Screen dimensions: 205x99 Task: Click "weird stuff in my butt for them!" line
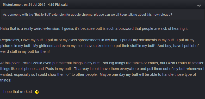25,51
